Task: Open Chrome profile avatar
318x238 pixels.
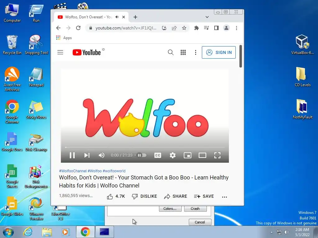Action: [x=226, y=28]
